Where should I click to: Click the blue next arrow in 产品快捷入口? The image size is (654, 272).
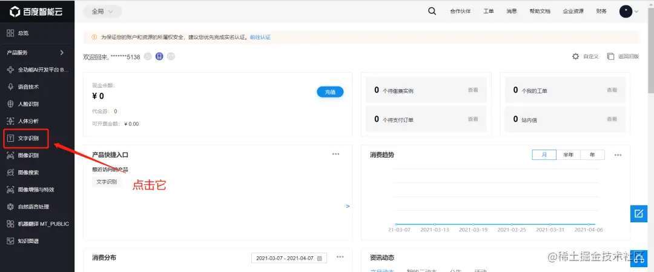[348, 206]
